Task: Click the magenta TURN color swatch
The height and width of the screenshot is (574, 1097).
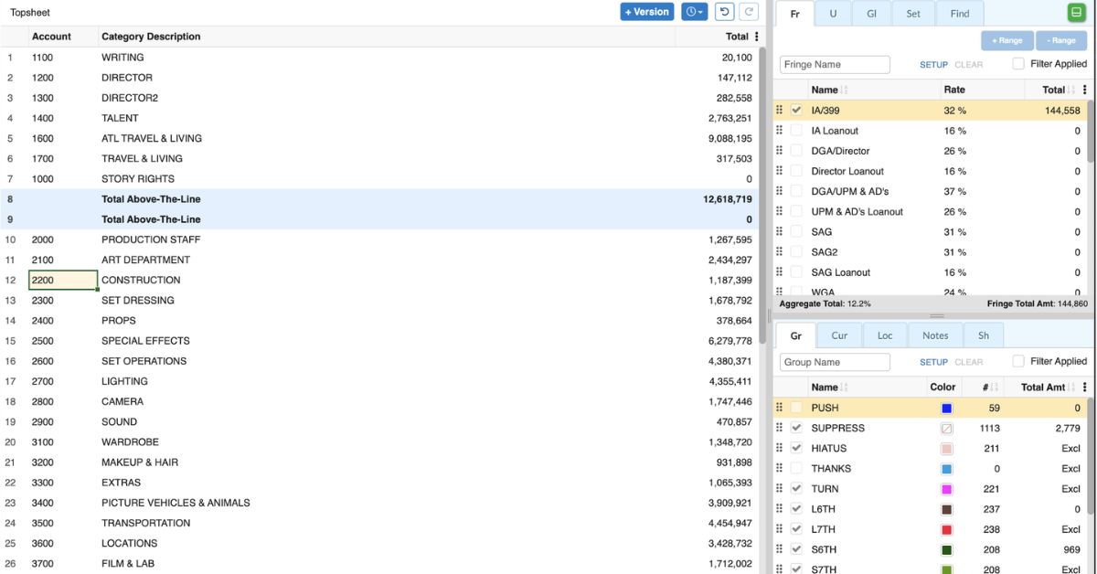Action: [x=946, y=489]
